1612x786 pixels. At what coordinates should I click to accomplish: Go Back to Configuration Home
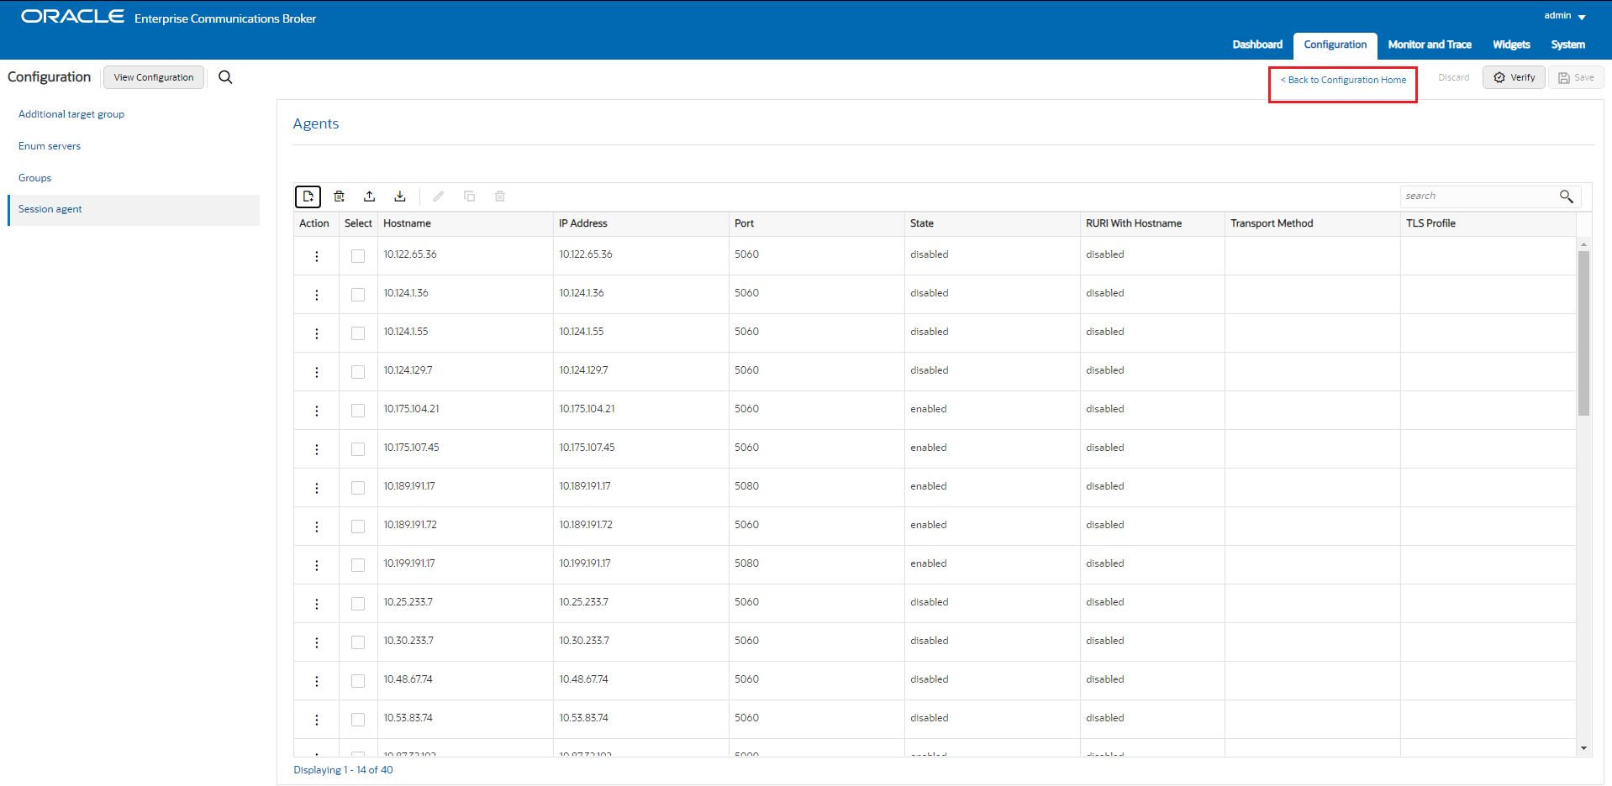1343,80
